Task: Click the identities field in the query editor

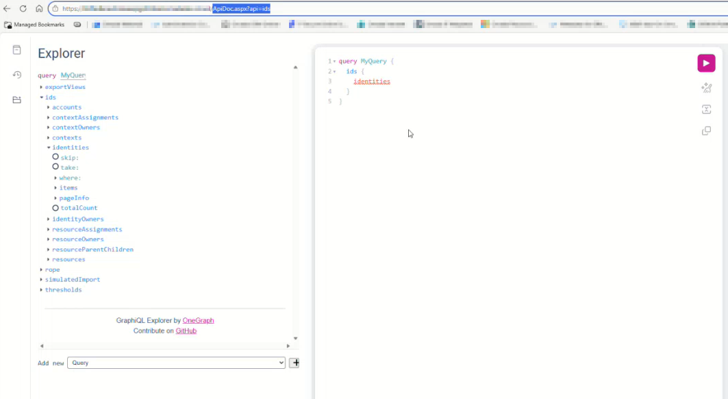Action: pos(371,81)
